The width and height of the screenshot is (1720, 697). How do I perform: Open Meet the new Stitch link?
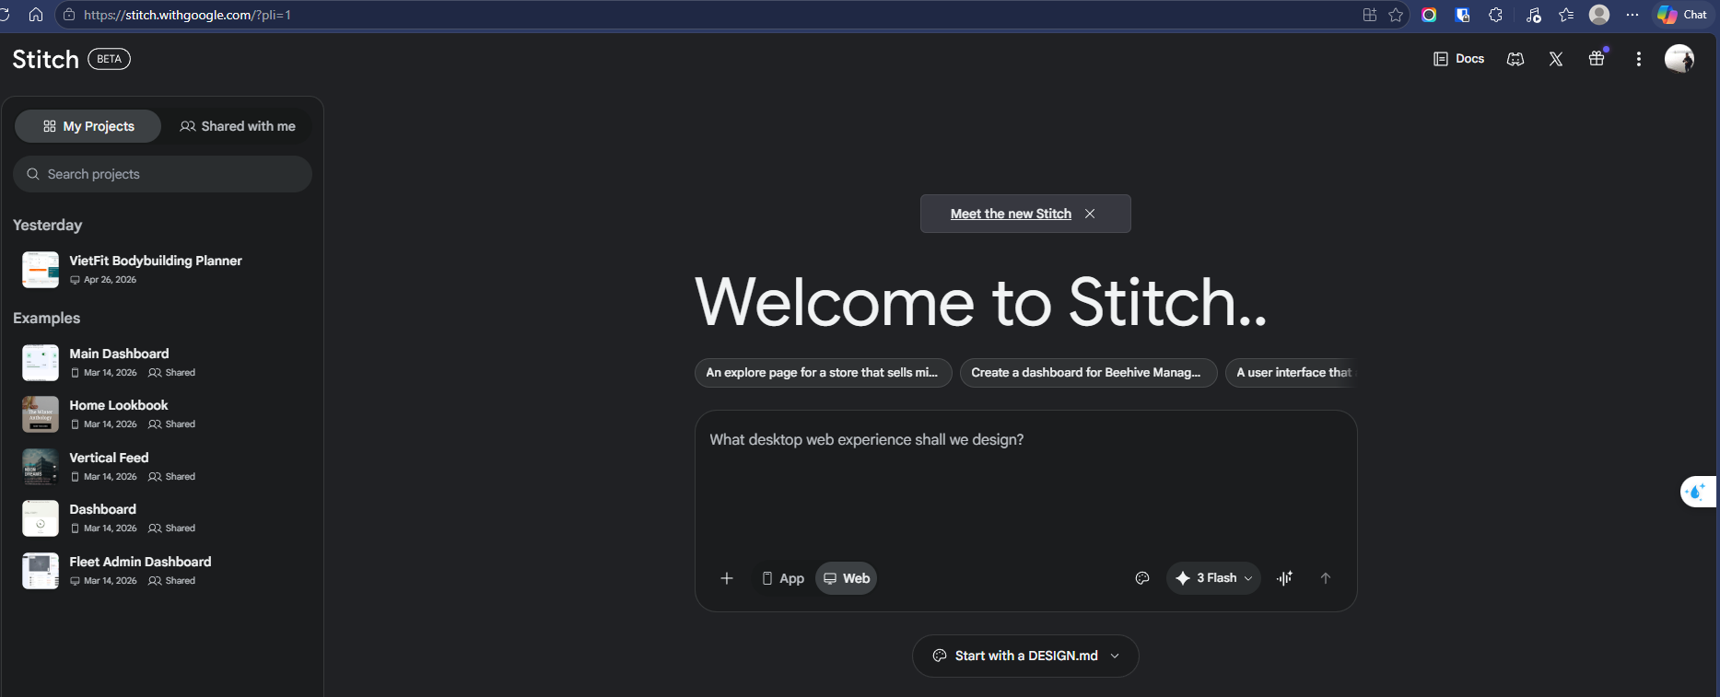pyautogui.click(x=1011, y=214)
